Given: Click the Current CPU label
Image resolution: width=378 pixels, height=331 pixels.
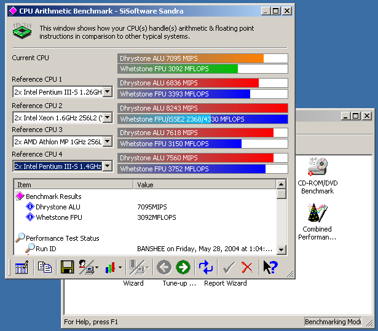Looking at the screenshot, I should point(30,58).
